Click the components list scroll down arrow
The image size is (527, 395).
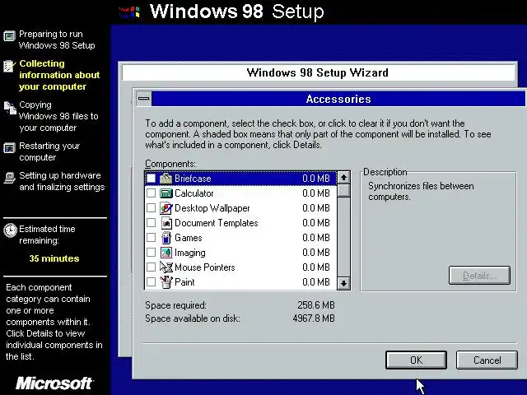343,283
